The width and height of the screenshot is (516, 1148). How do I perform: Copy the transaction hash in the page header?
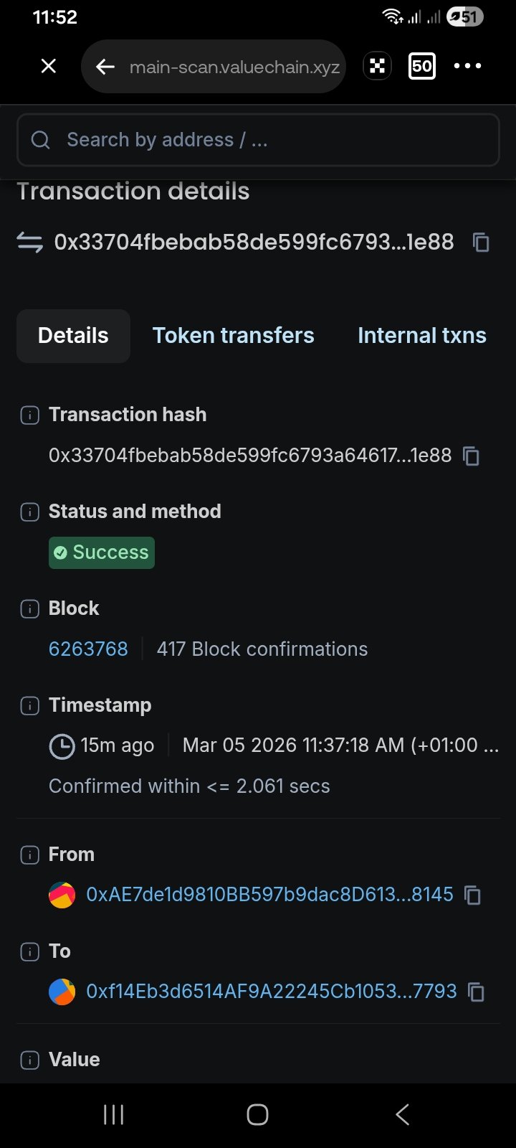click(x=481, y=243)
